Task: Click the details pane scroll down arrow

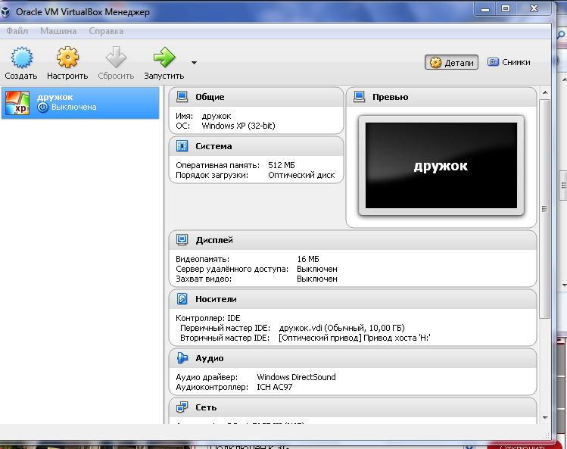Action: (x=545, y=418)
